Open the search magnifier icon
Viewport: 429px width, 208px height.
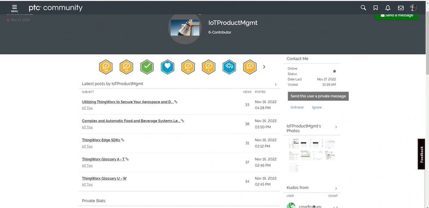[363, 8]
